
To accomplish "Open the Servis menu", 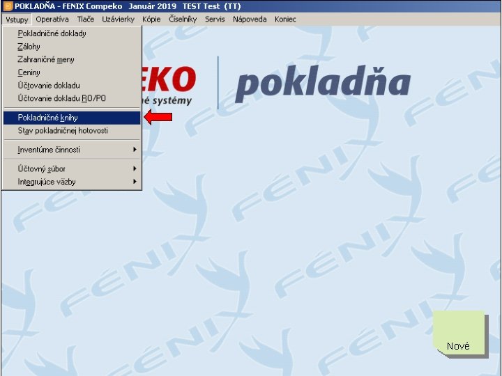I will pyautogui.click(x=215, y=19).
